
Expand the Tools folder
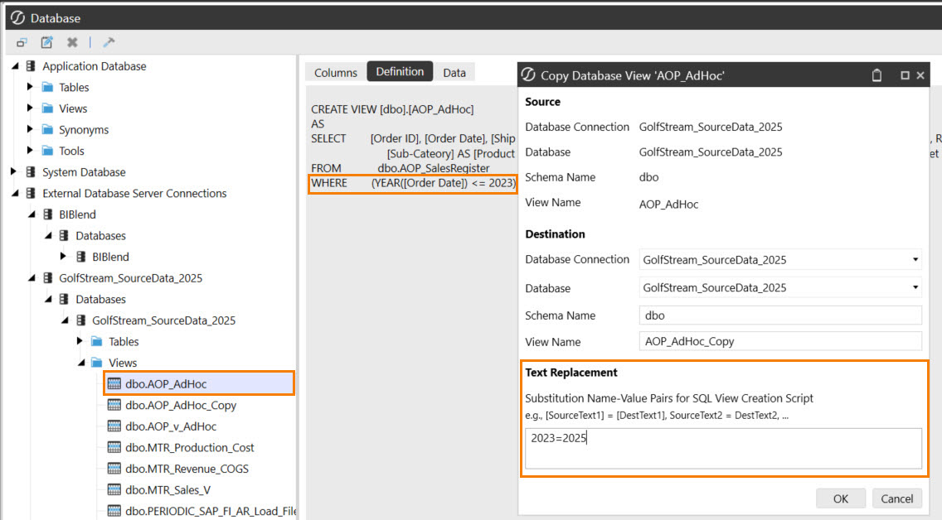coord(30,150)
